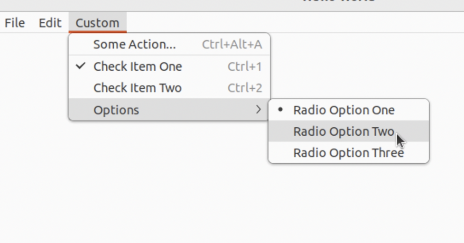Viewport: 464px width, 243px height.
Task: Click the chevron arrow next to Options
Action: click(x=259, y=110)
